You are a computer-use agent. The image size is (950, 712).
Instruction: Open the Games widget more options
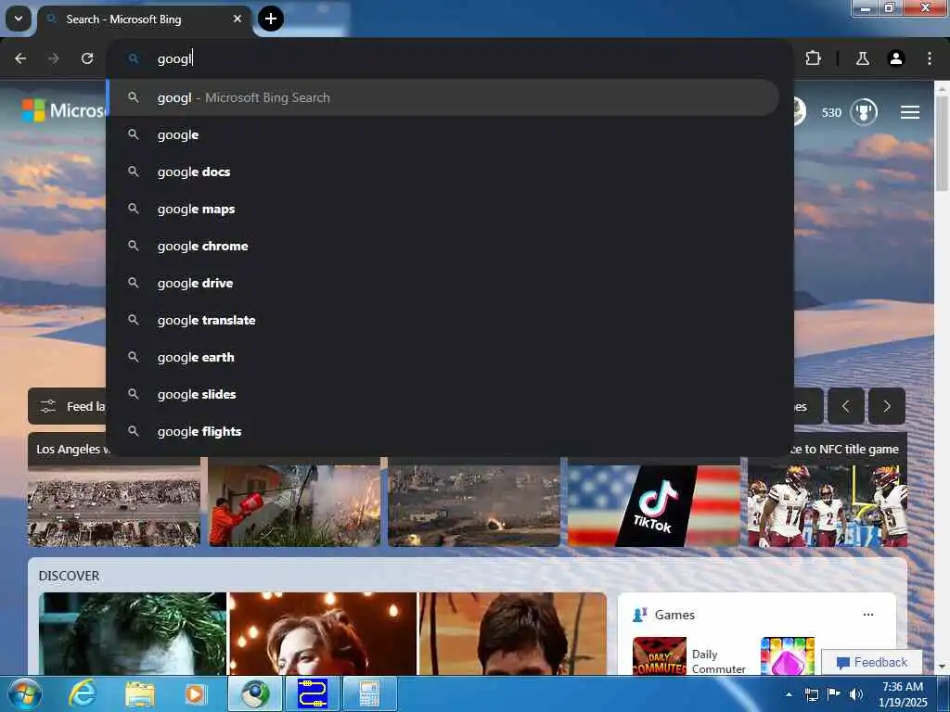point(868,614)
